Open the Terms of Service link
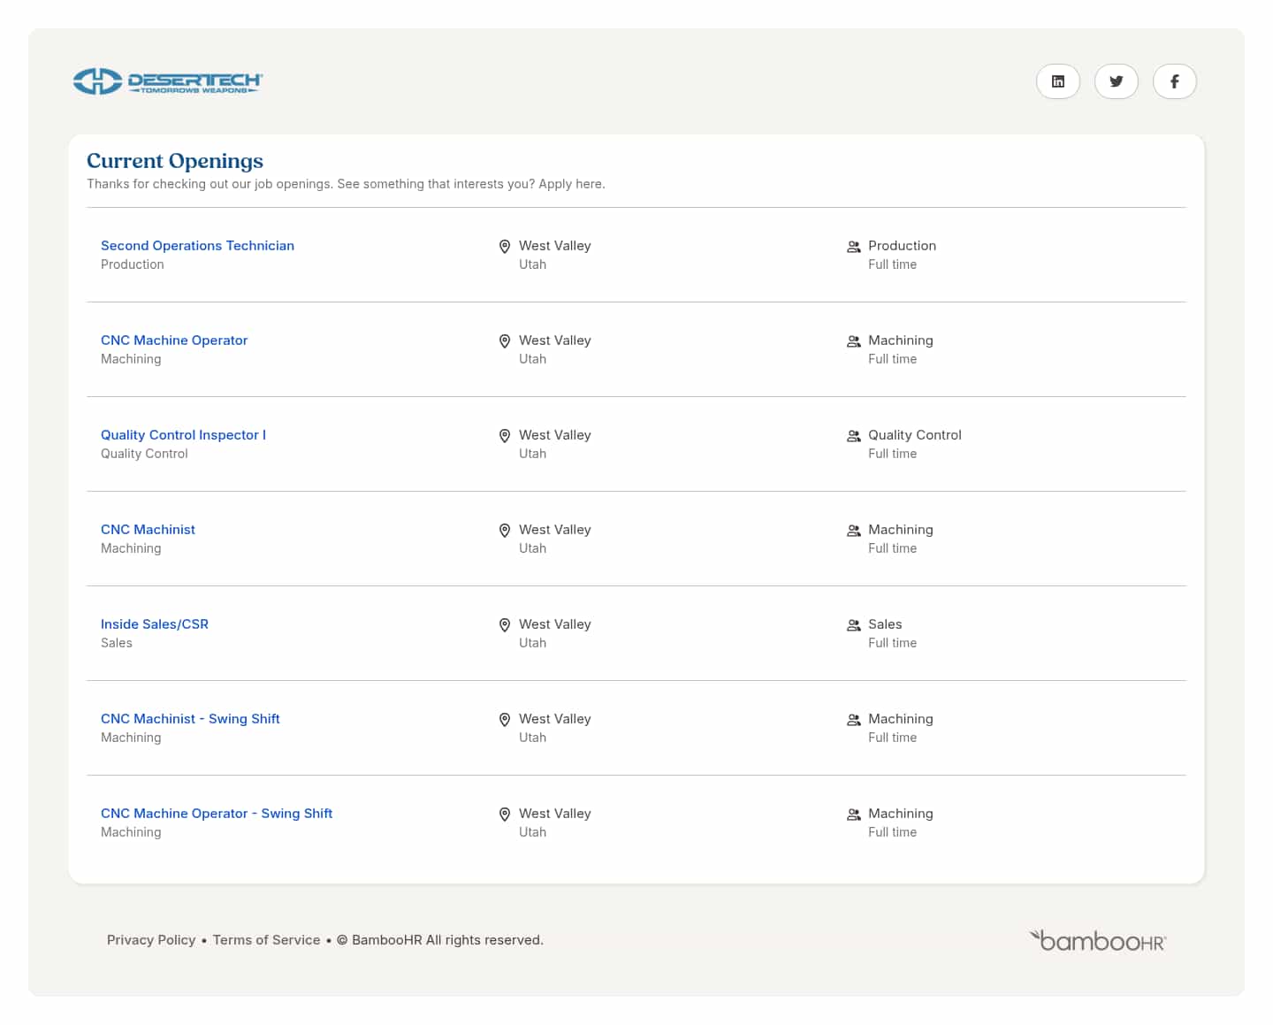The image size is (1273, 1025). coord(266,940)
